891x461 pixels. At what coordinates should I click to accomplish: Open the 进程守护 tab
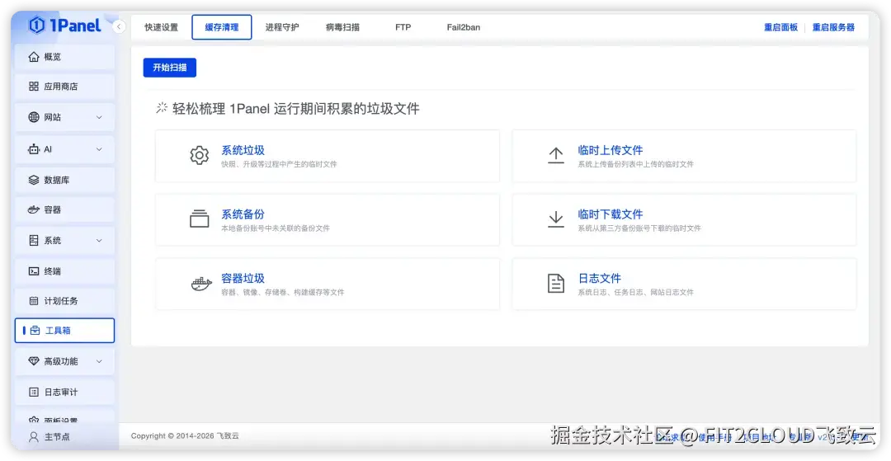point(282,27)
